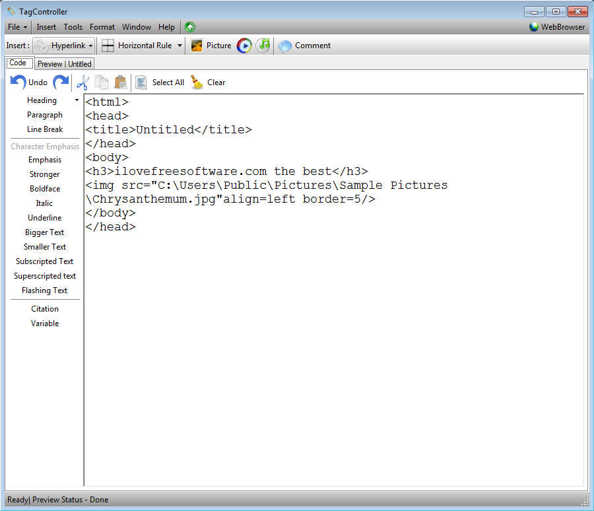Switch to the Preview | Untitled tab

[65, 63]
